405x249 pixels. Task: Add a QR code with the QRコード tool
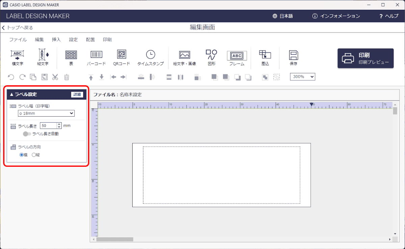coord(122,57)
